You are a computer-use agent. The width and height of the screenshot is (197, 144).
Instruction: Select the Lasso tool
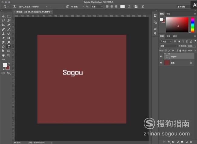(3, 21)
